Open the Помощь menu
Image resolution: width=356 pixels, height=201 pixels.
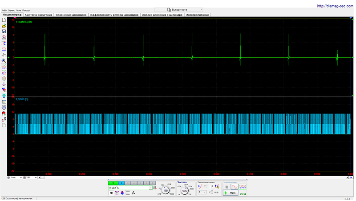coord(26,10)
